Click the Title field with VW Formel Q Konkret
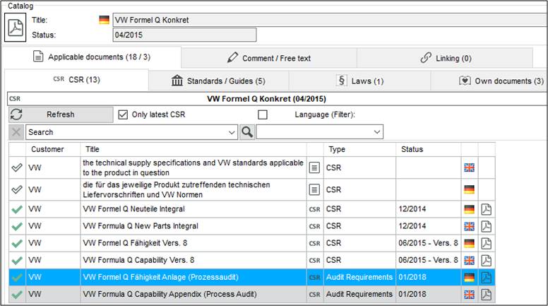The height and width of the screenshot is (306, 548). tap(328, 20)
